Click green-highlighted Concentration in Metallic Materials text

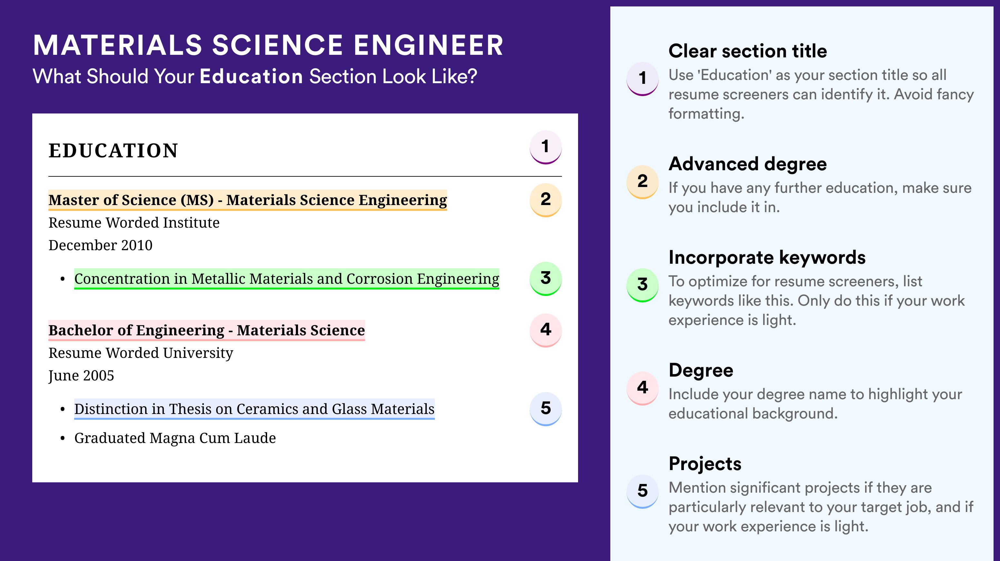tap(286, 279)
